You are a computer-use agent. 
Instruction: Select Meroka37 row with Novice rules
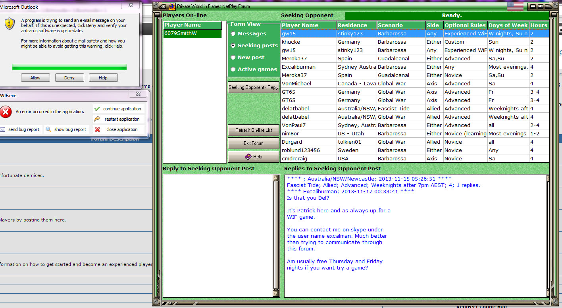pyautogui.click(x=415, y=75)
